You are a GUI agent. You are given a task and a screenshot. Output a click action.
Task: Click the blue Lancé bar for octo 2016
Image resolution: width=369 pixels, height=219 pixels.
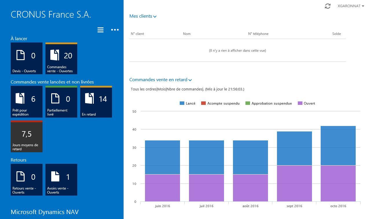[x=338, y=146]
